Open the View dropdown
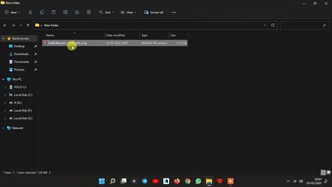 tap(128, 12)
